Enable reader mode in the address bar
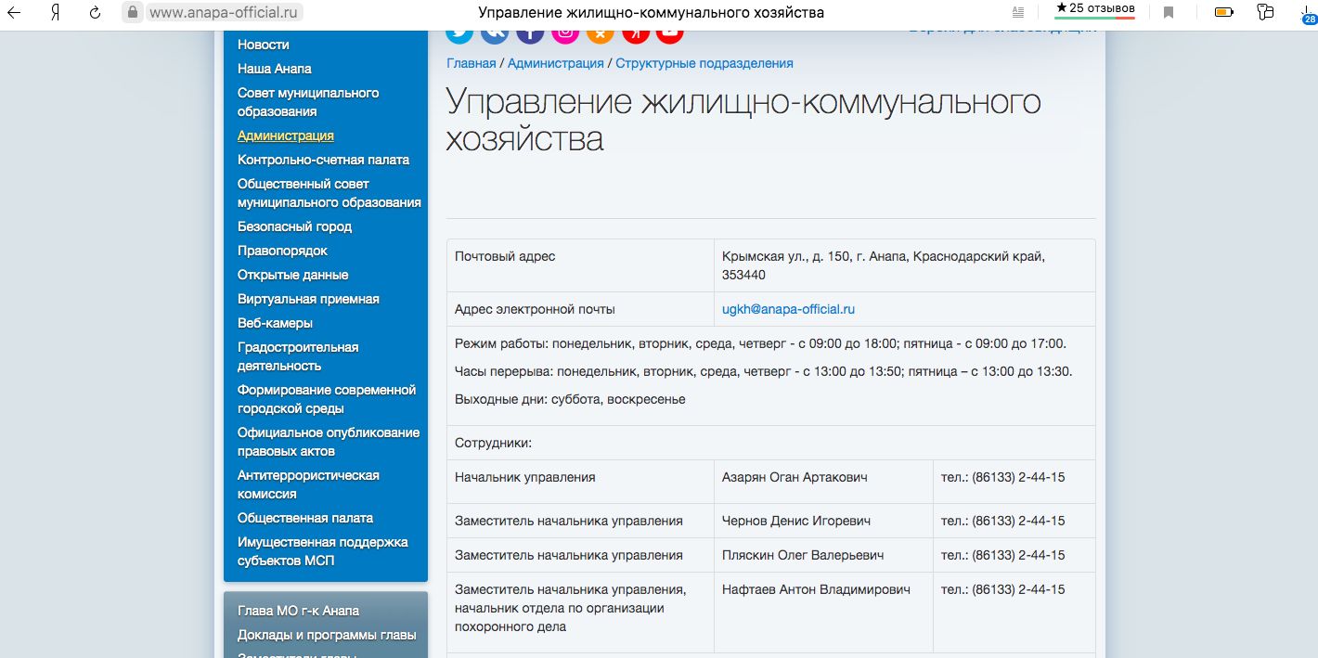Viewport: 1318px width, 658px height. (1017, 12)
